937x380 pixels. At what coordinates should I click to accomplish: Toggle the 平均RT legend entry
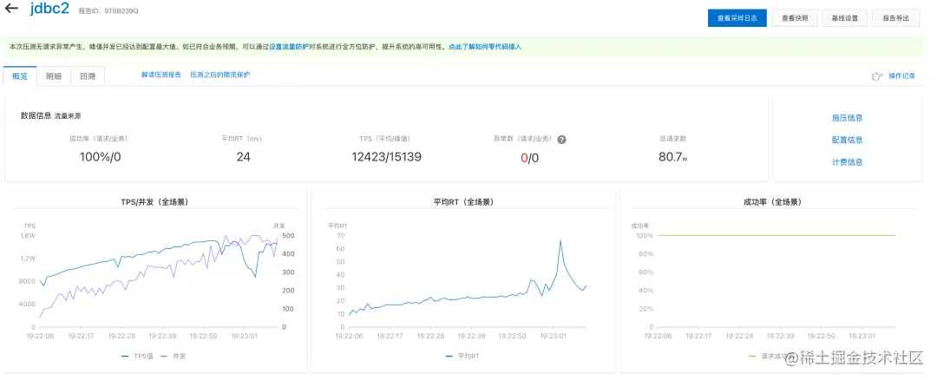(x=462, y=356)
